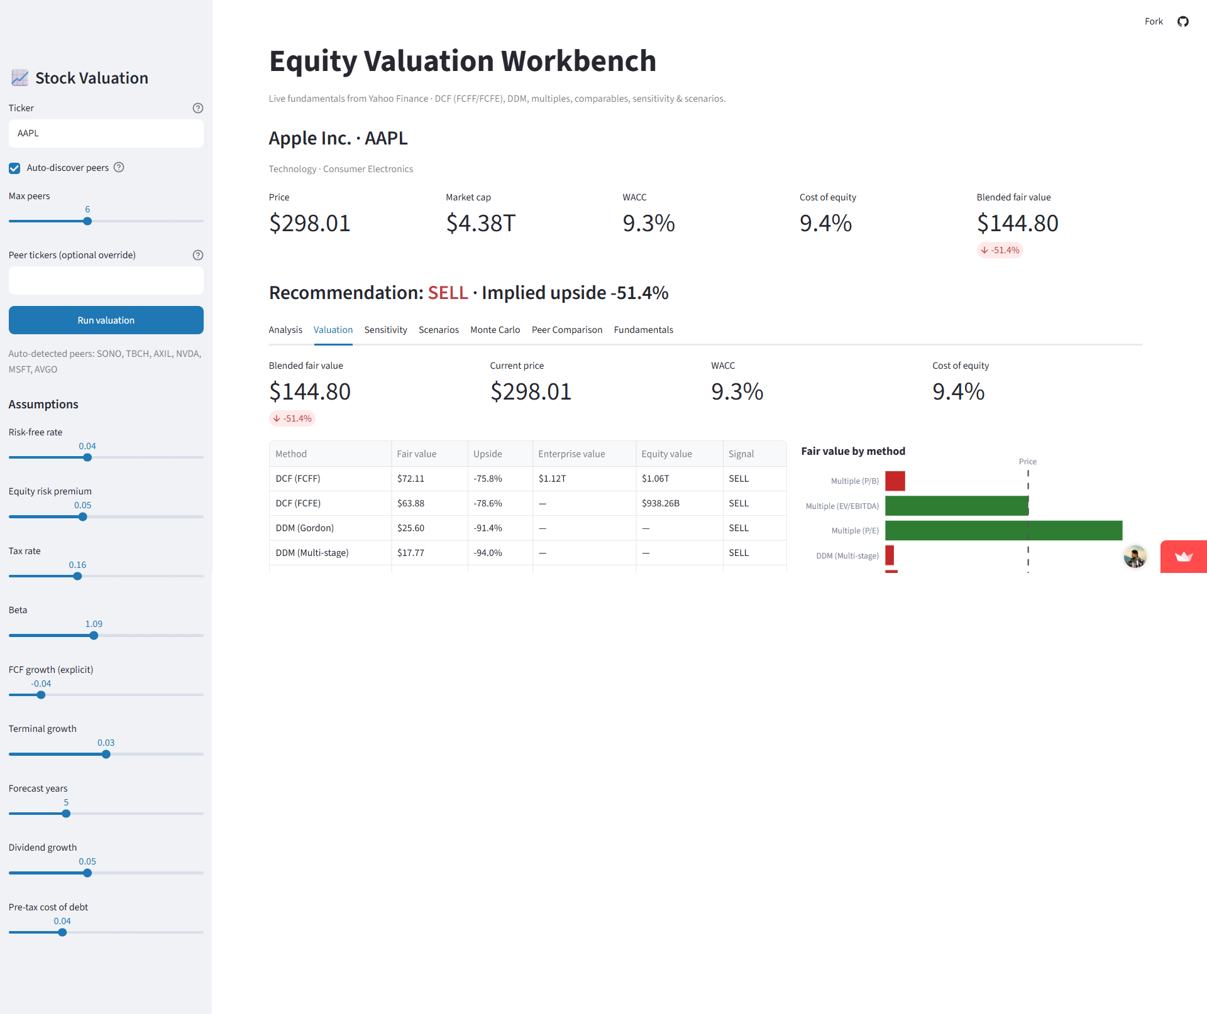Click the red Streamlit crown badge

pos(1183,557)
